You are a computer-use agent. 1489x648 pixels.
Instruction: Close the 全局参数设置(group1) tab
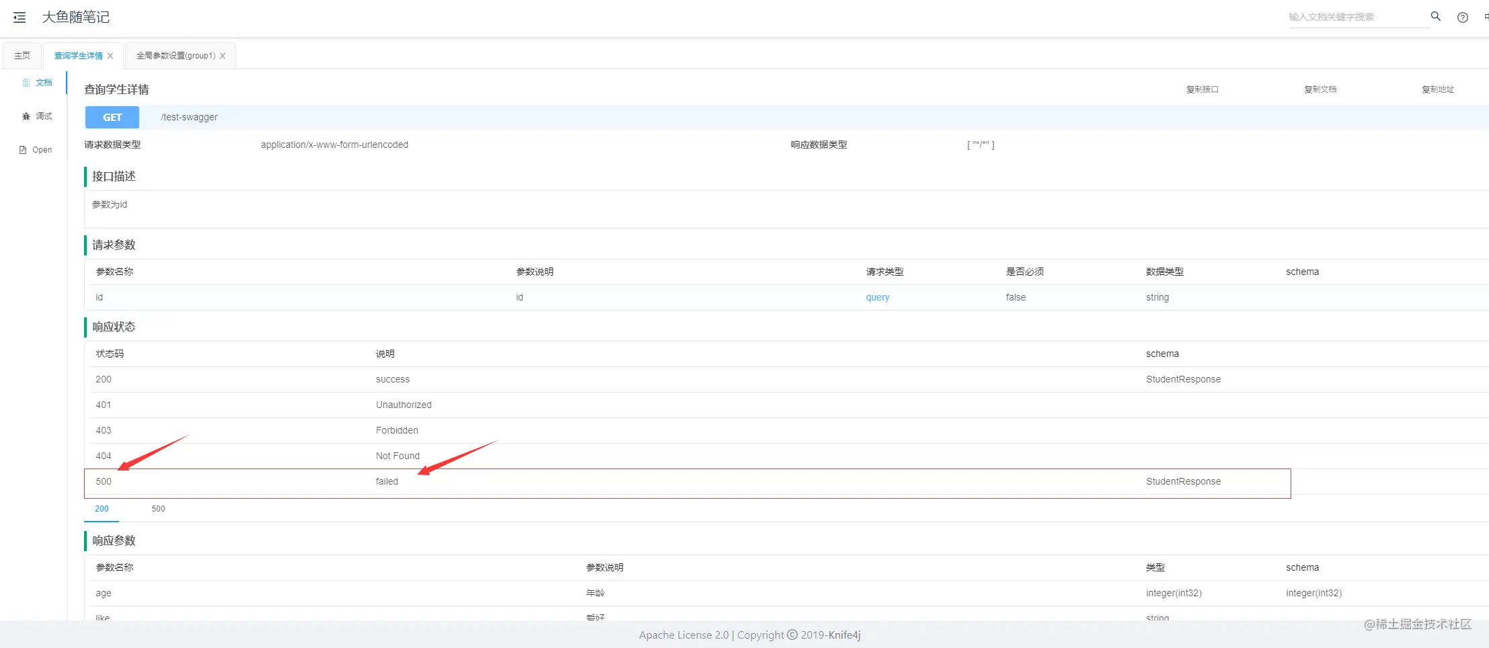pos(223,56)
